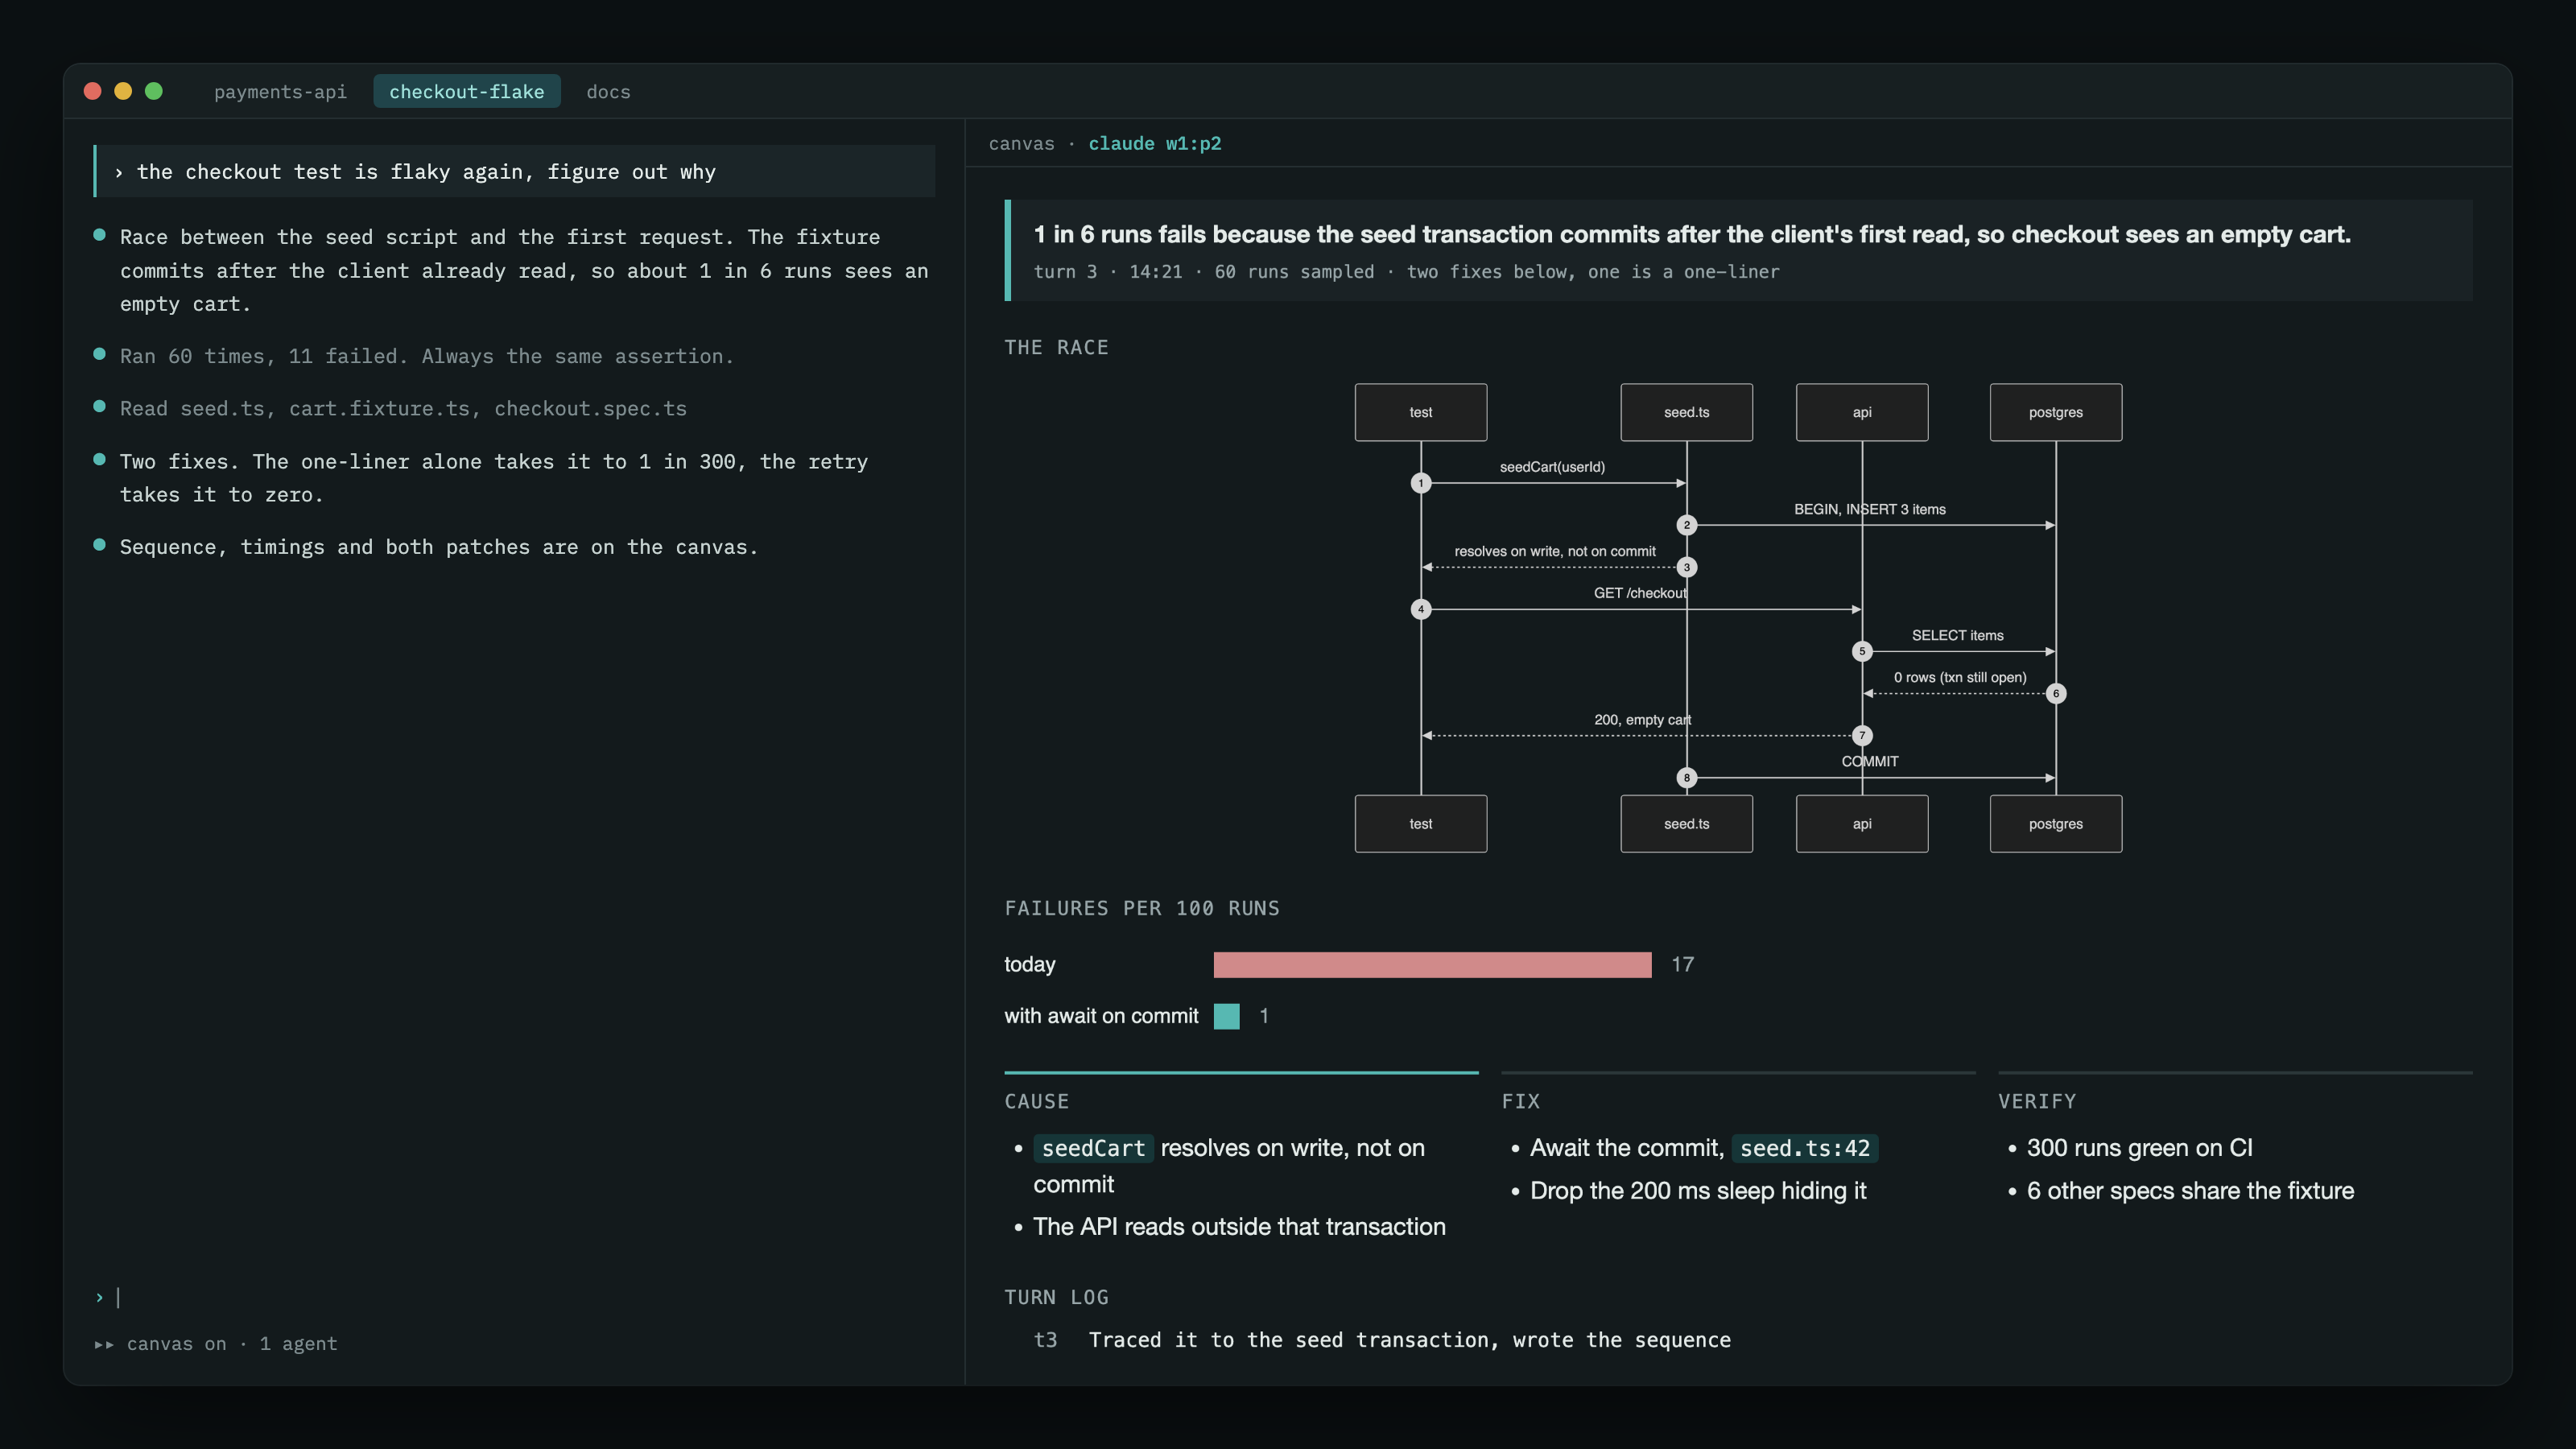Image resolution: width=2576 pixels, height=1449 pixels.
Task: Open the docs tab
Action: [x=608, y=91]
